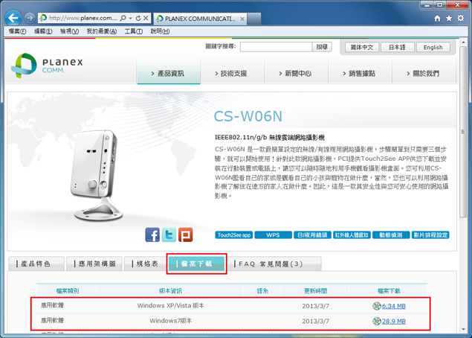Switch language to 日本語
This screenshot has width=472, height=338.
[x=398, y=47]
